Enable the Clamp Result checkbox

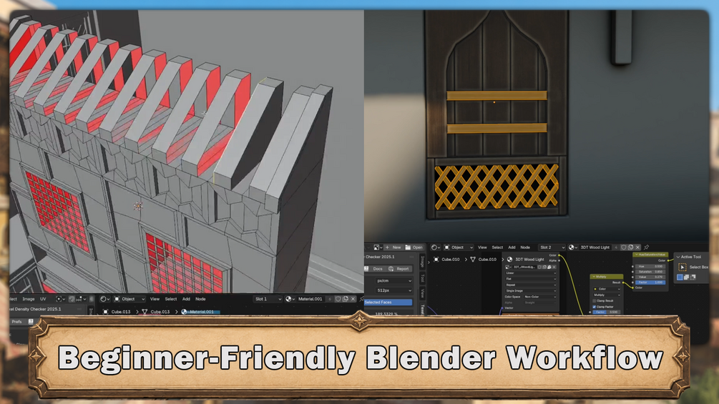point(595,301)
